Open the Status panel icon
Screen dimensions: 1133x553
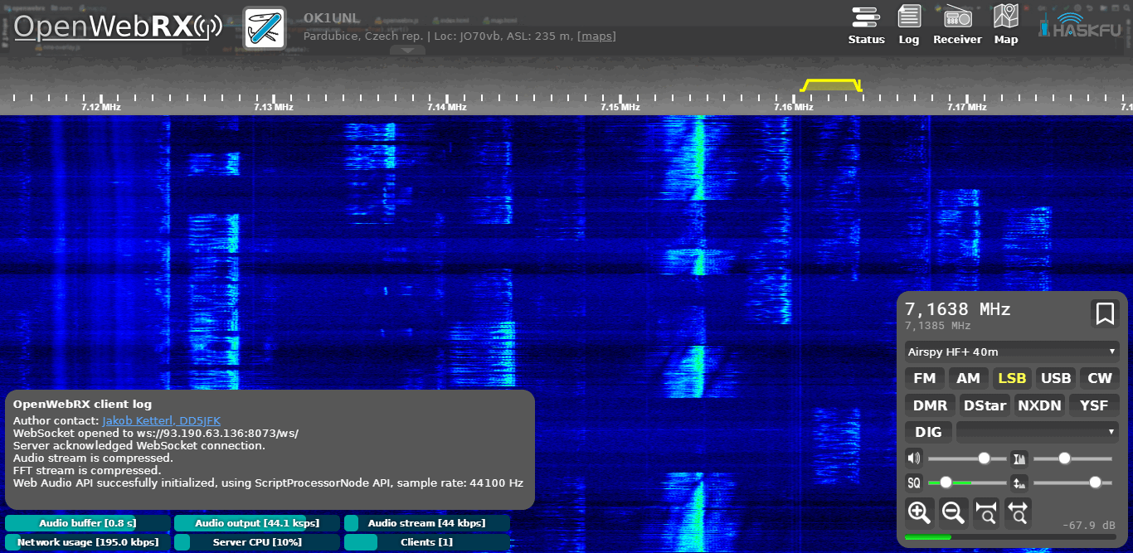(866, 25)
